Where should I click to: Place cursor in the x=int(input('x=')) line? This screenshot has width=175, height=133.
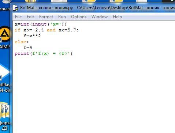tap(41, 24)
